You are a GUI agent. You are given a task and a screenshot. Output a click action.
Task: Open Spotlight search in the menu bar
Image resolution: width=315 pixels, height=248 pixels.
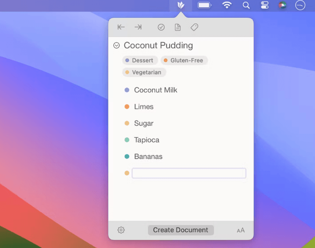click(246, 5)
